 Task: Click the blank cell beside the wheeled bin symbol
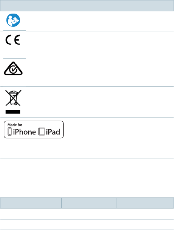[100, 102]
